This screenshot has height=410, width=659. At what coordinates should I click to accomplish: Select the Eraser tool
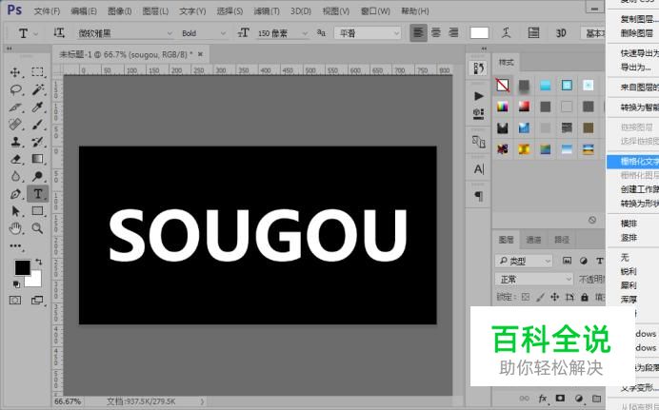pos(15,159)
